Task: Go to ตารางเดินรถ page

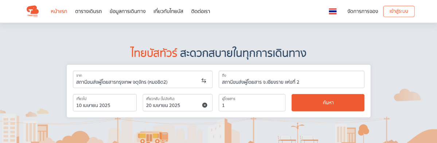Action: (x=88, y=11)
